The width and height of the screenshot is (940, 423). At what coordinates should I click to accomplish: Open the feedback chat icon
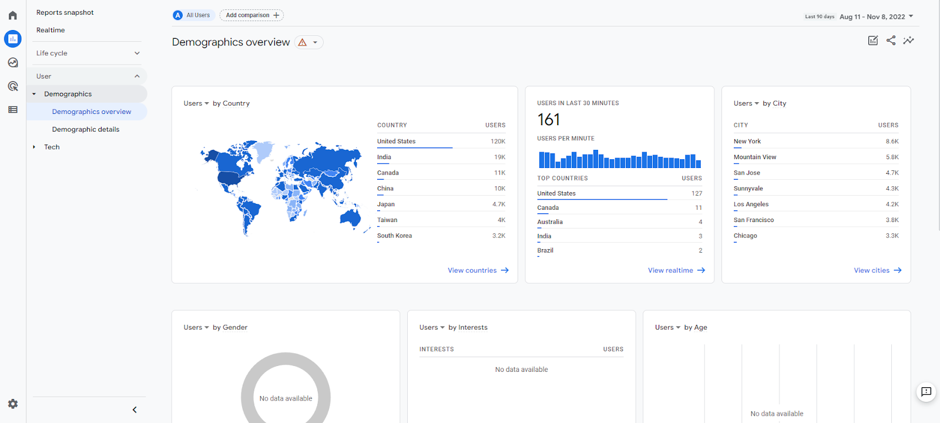(926, 391)
